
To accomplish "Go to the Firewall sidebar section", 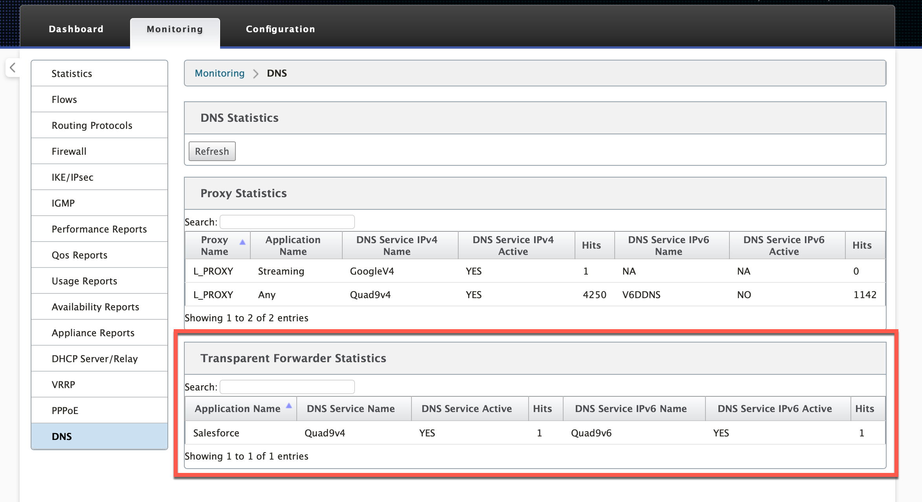I will (x=99, y=151).
